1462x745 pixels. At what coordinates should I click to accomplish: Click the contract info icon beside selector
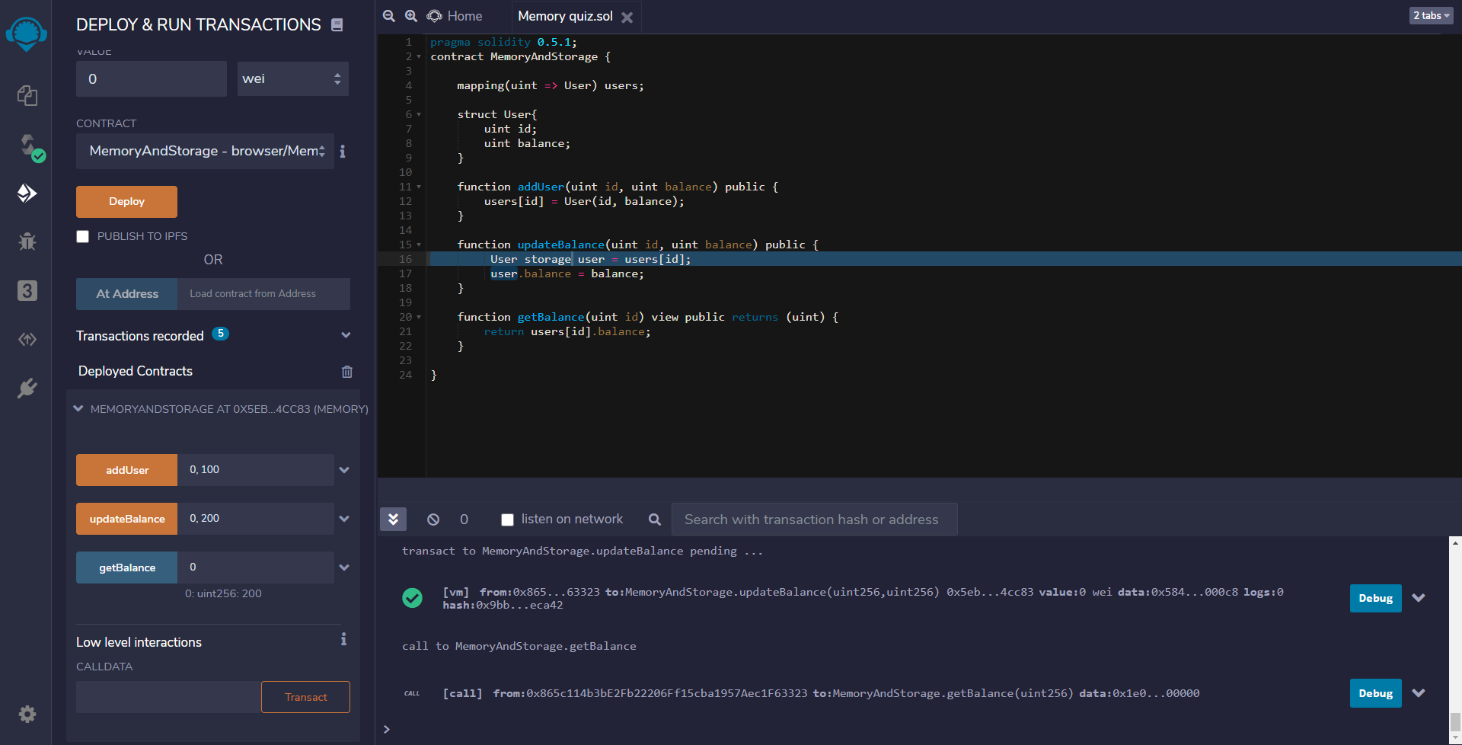[343, 152]
